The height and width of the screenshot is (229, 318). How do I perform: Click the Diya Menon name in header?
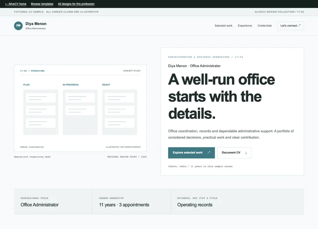(36, 24)
